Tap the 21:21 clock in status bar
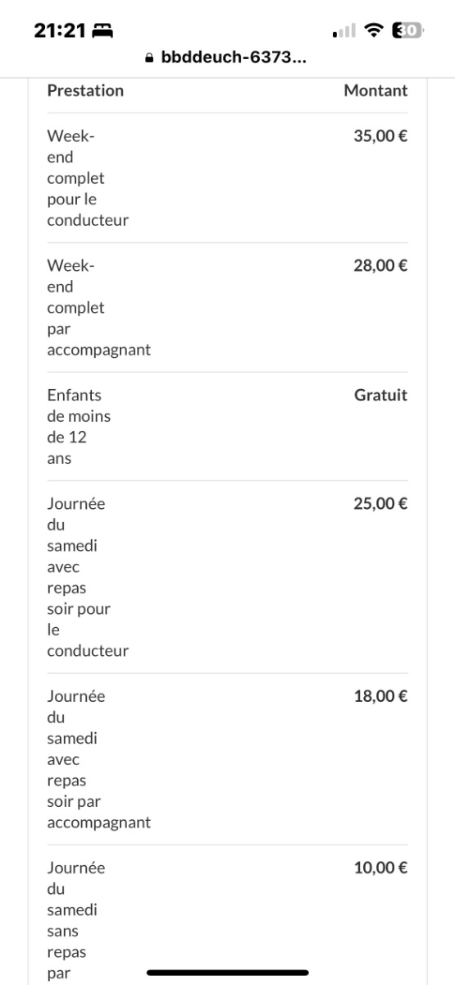Screen dimensions: 455x985 coord(61,30)
